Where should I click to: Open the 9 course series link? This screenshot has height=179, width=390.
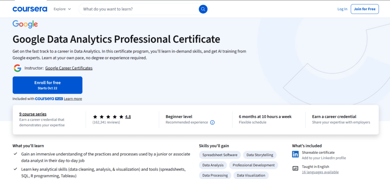33,114
